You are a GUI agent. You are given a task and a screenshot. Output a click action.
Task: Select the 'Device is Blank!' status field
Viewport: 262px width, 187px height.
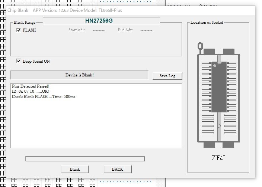pyautogui.click(x=79, y=75)
